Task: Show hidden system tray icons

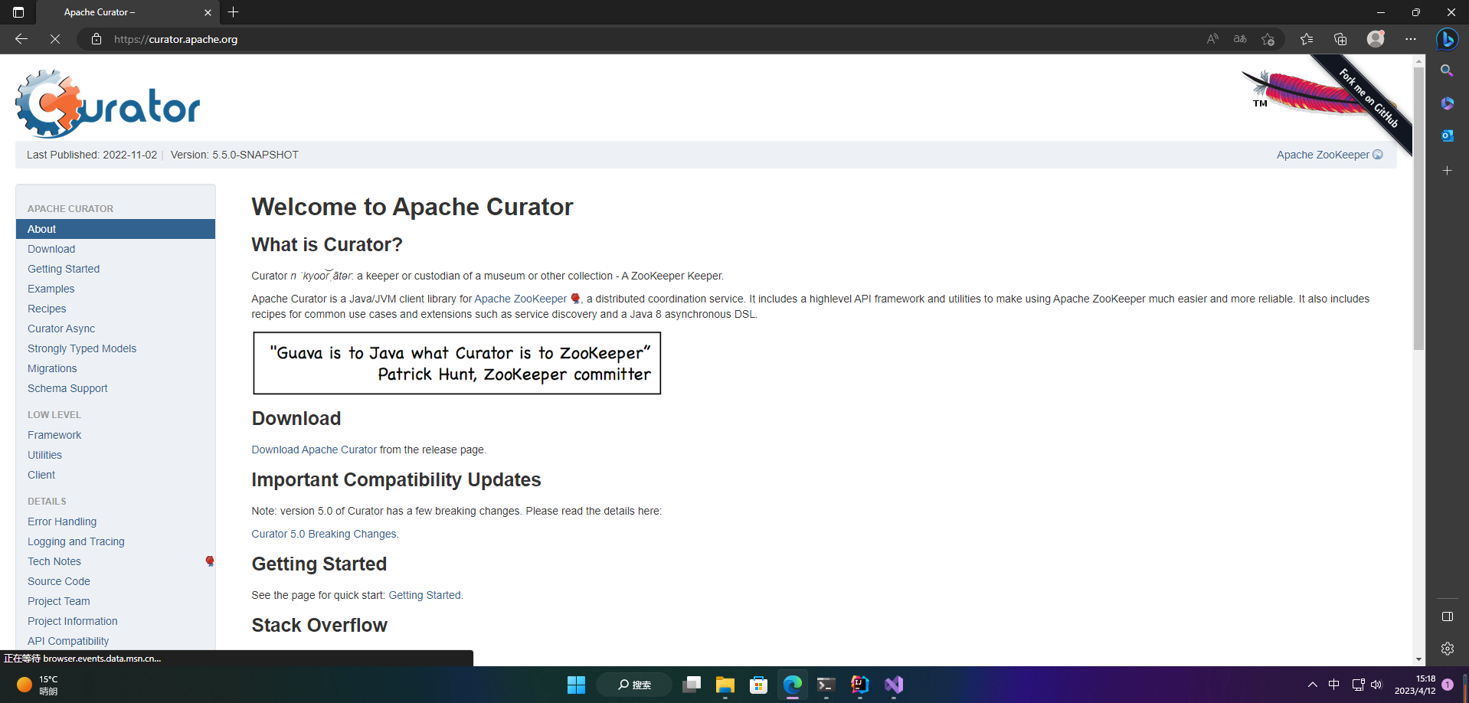Action: (x=1313, y=685)
